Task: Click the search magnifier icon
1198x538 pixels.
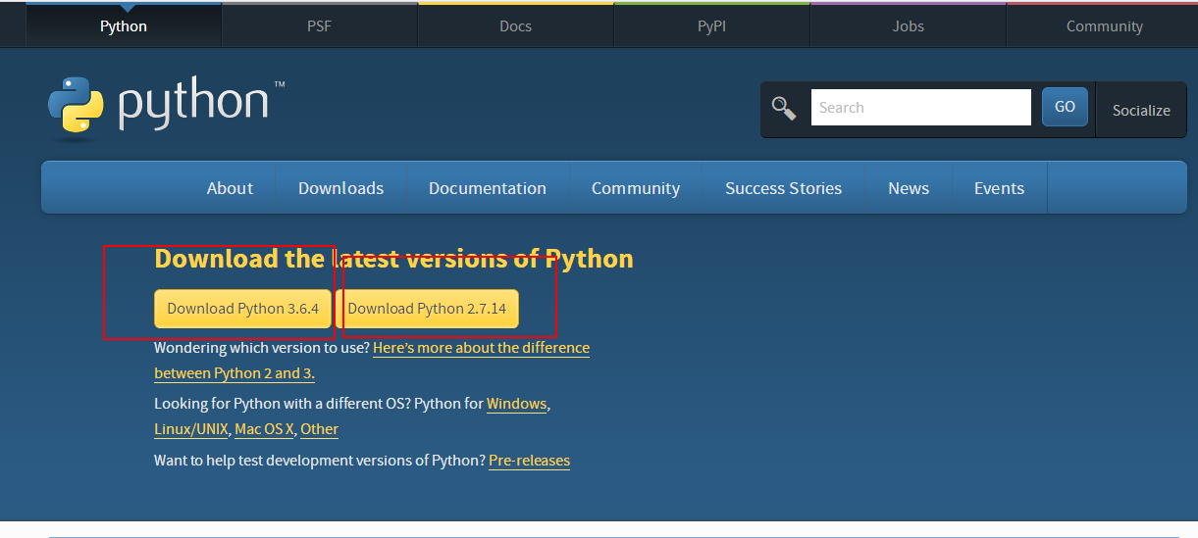Action: pos(784,108)
